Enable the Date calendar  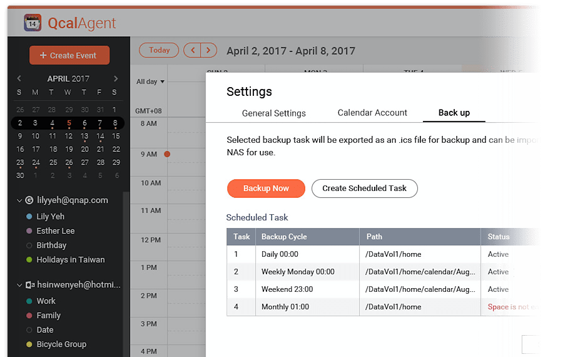click(29, 329)
